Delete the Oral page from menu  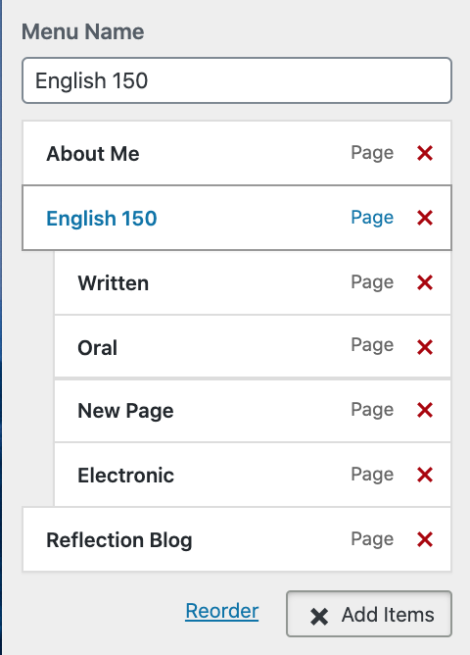[425, 347]
